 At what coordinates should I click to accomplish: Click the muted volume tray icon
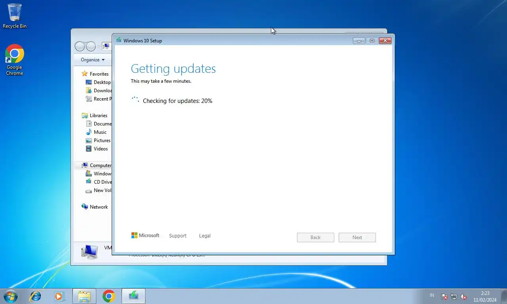(463, 296)
